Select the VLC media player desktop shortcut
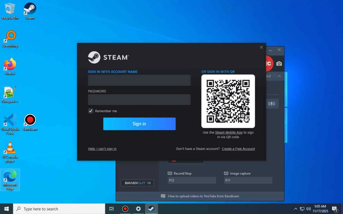The image size is (343, 214). pyautogui.click(x=10, y=152)
